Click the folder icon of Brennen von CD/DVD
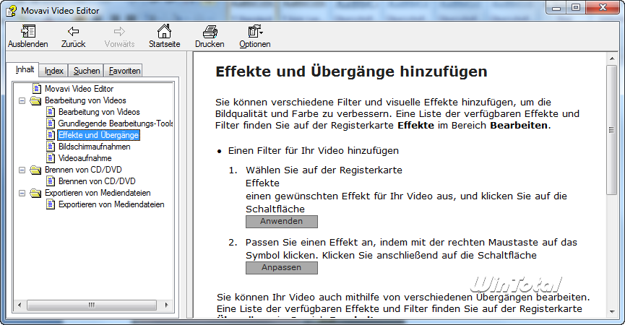The image size is (625, 325). pyautogui.click(x=36, y=170)
